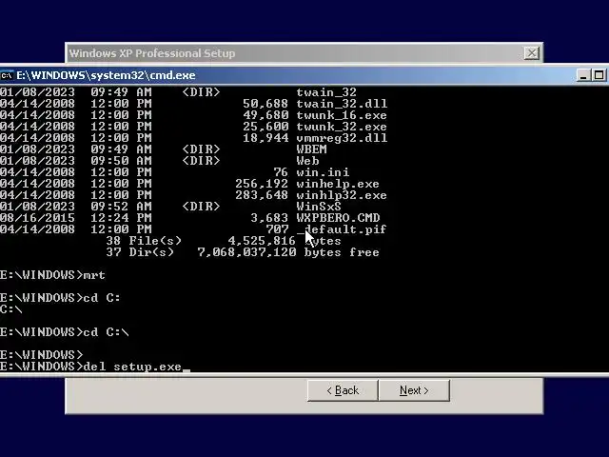Click the 37 Dir(s) summary text
Screen dimensions: 609x457
coord(140,252)
